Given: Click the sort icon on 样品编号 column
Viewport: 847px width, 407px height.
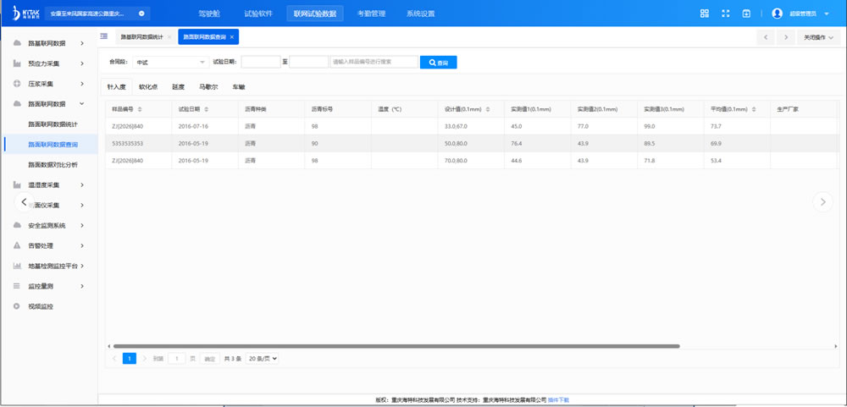Looking at the screenshot, I should (x=140, y=109).
